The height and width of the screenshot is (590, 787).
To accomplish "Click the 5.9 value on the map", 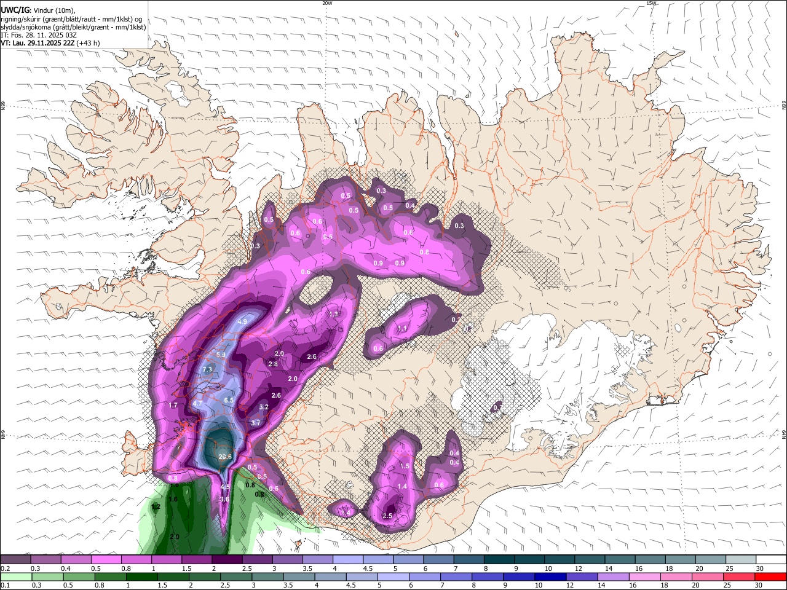I will tap(221, 355).
